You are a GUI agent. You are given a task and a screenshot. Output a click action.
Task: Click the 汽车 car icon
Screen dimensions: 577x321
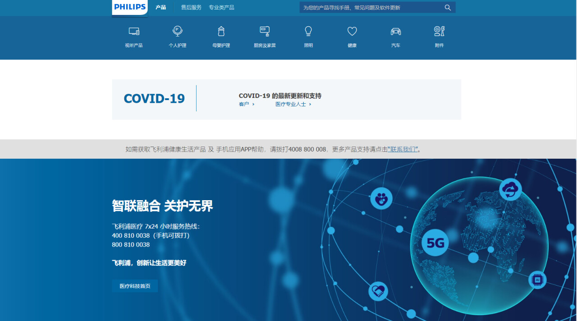click(396, 31)
